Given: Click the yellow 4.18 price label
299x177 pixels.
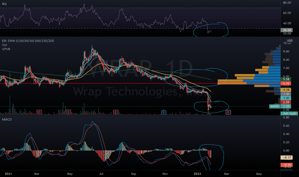Looking at the screenshot, I should [286, 90].
